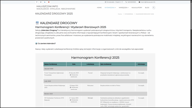This screenshot has height=108, width=192.
Task: Open Szczegóły for XVI Seminarium Techniczne SITK
Action: 141,98
